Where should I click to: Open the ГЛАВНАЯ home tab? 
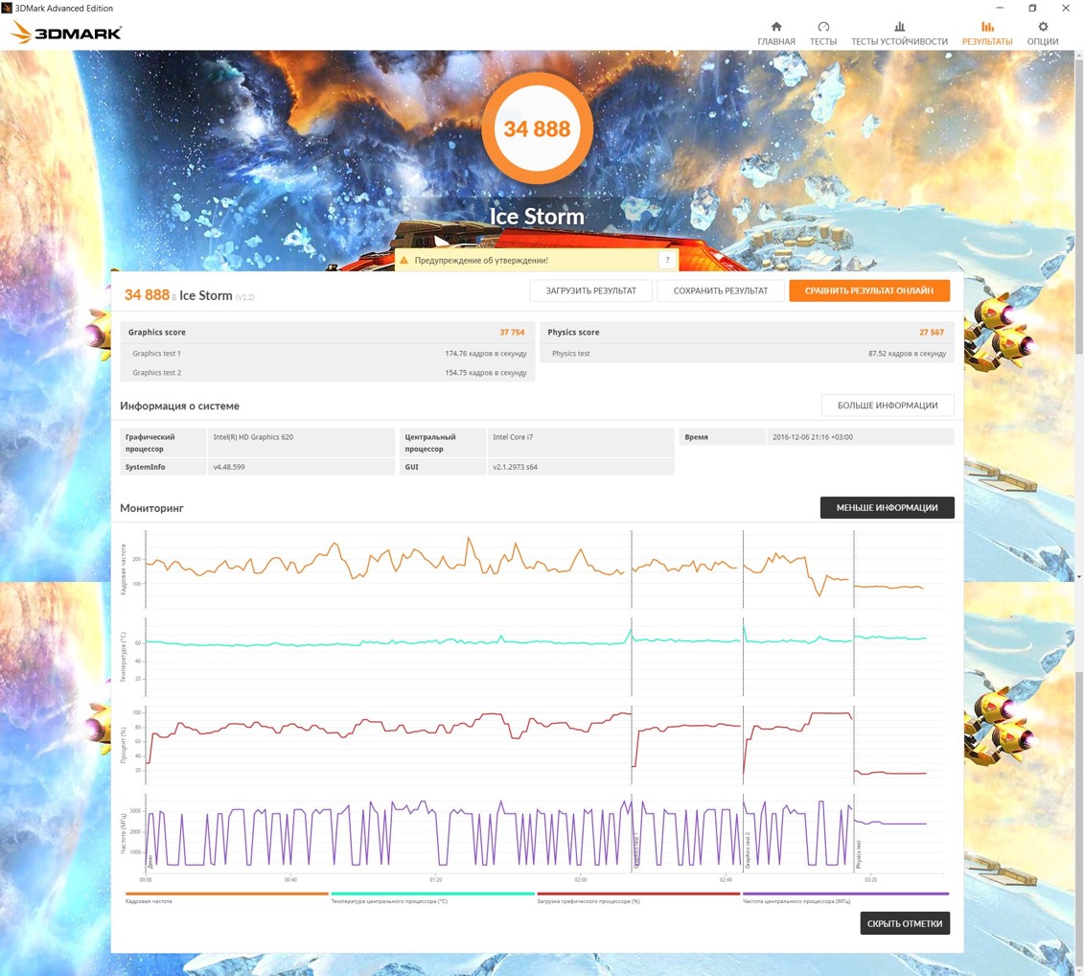point(775,34)
